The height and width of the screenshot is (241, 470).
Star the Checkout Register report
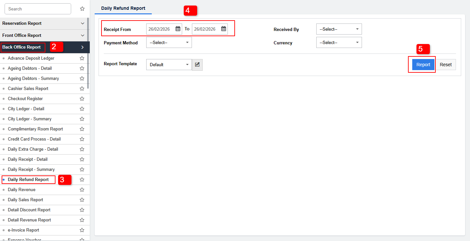tap(82, 99)
